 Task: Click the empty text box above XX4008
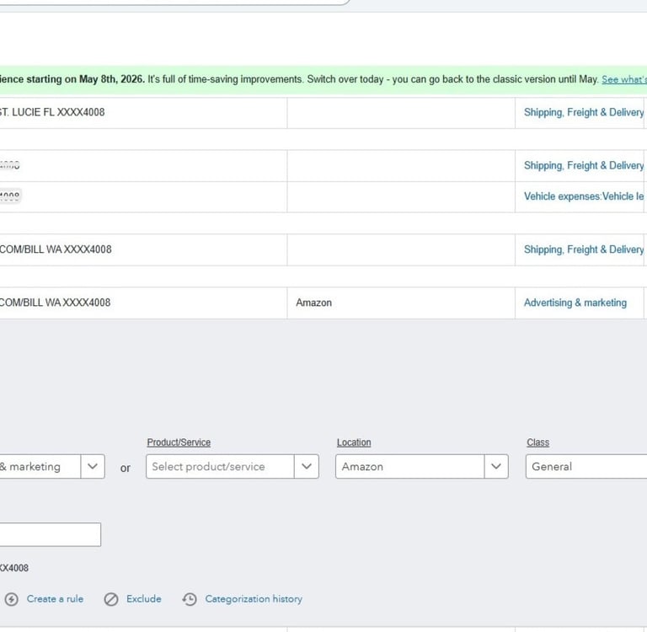tap(51, 534)
